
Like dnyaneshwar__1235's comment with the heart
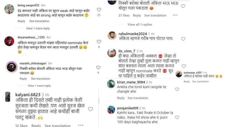coord(99,42)
